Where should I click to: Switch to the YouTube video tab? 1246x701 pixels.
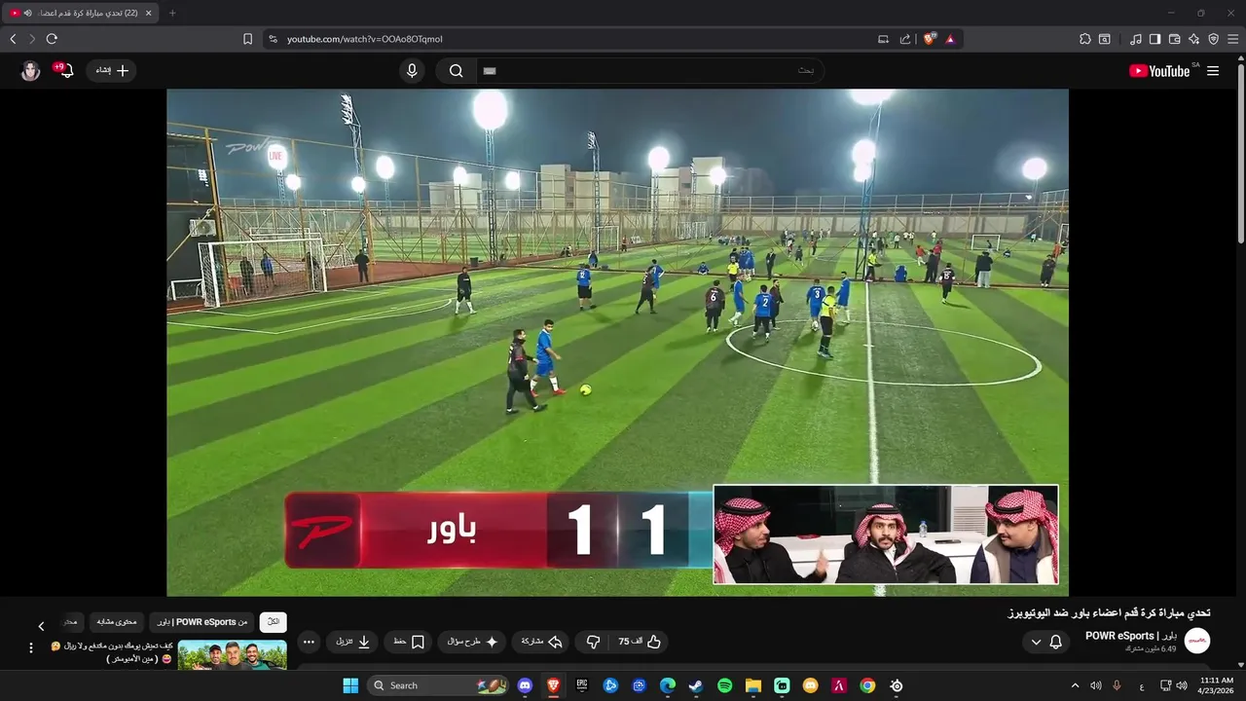click(80, 13)
